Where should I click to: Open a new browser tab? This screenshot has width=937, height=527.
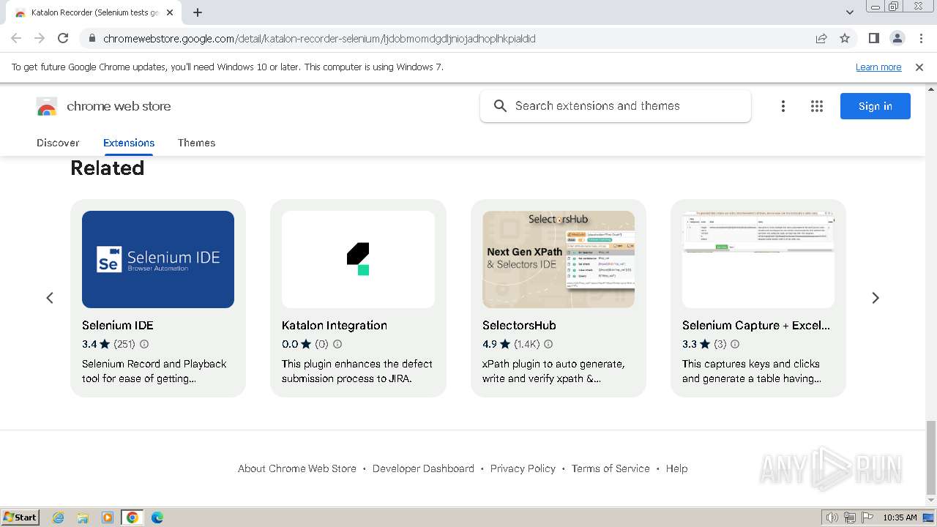pyautogui.click(x=198, y=12)
